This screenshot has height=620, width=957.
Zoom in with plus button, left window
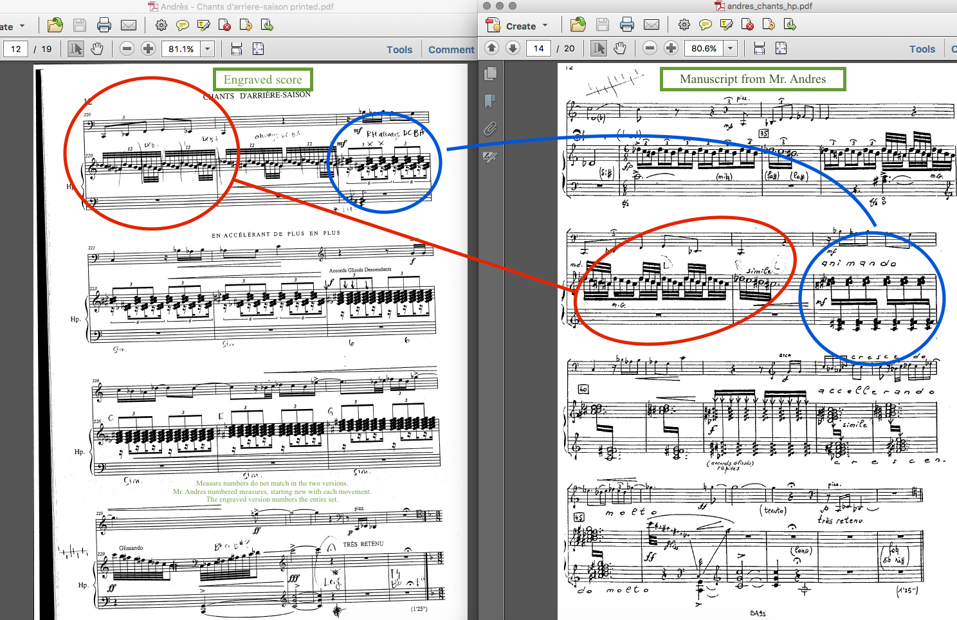coord(149,49)
